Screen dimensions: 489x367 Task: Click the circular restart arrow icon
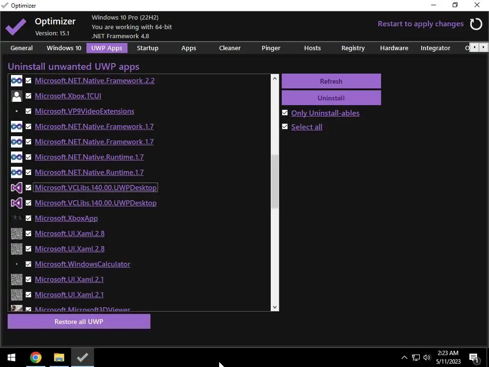tap(476, 24)
